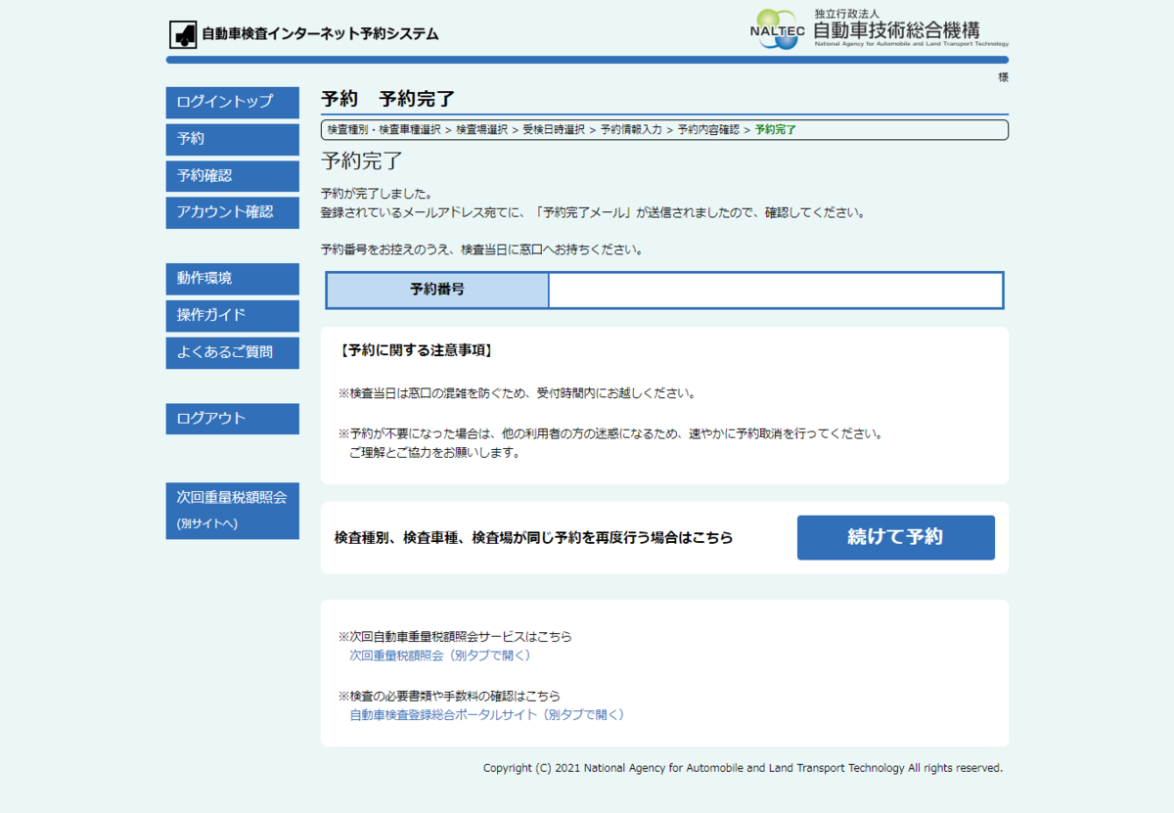Screen dimensions: 1174x813
Task: Click the 様 user name label
Action: click(1003, 77)
